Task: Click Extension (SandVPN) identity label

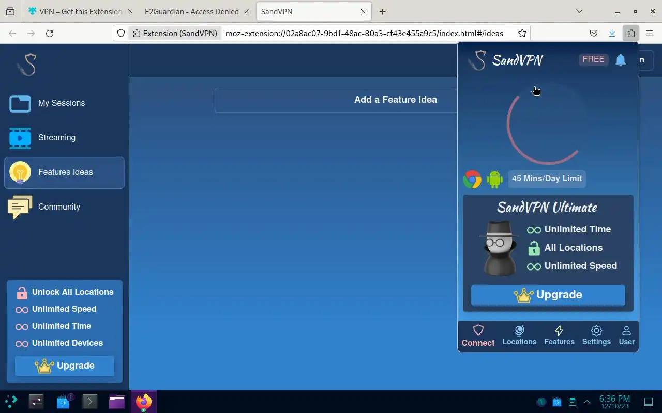Action: pyautogui.click(x=175, y=33)
